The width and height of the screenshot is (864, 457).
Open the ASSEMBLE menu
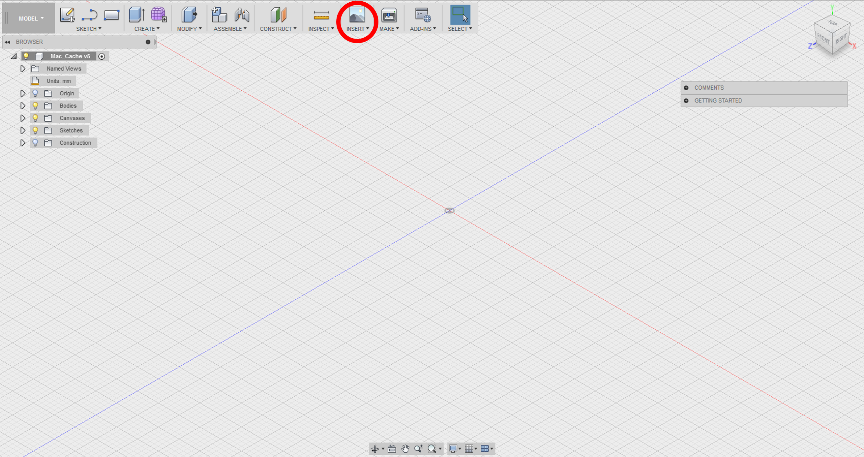coord(230,29)
